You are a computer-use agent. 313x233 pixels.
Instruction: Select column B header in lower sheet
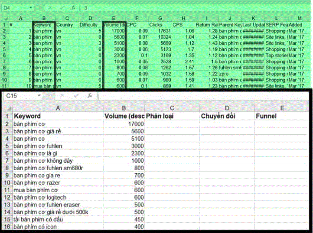click(124, 108)
